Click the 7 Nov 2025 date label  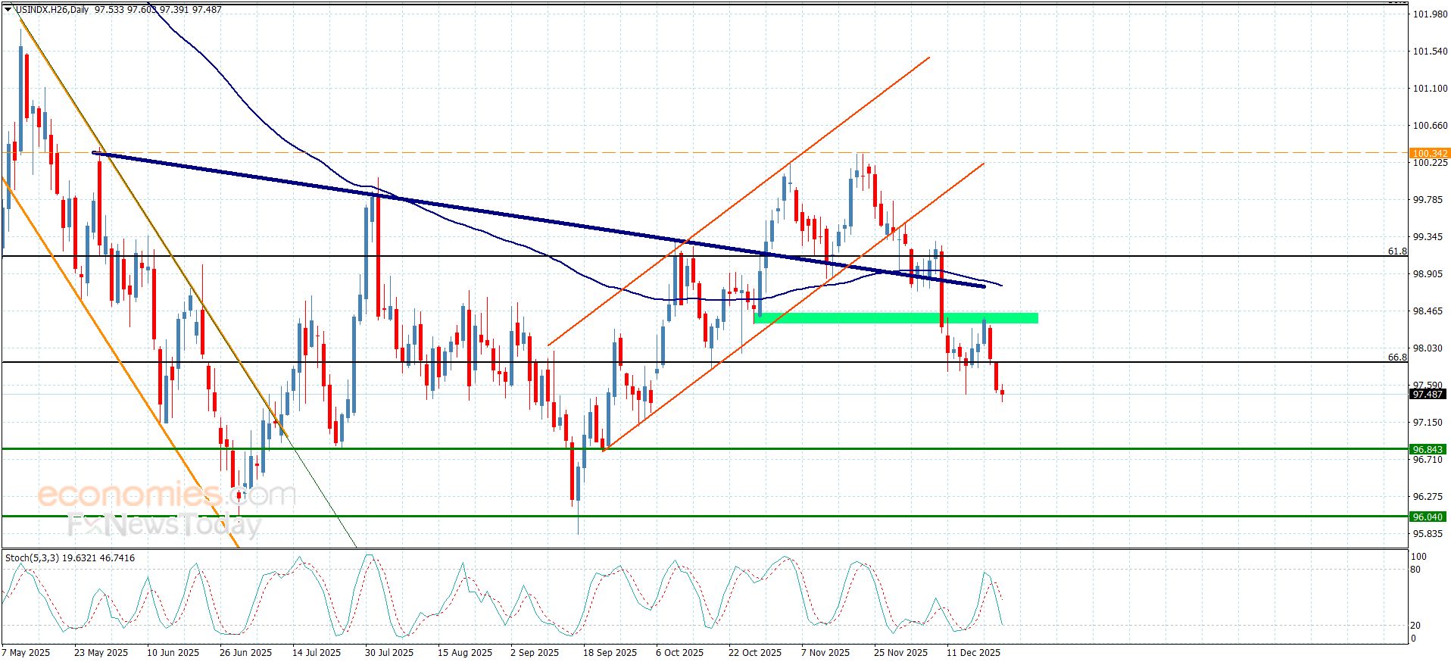coord(825,653)
